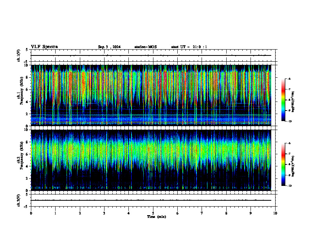
Task: Click the "ch.3(V)" waveform axis label
Action: (x=19, y=200)
